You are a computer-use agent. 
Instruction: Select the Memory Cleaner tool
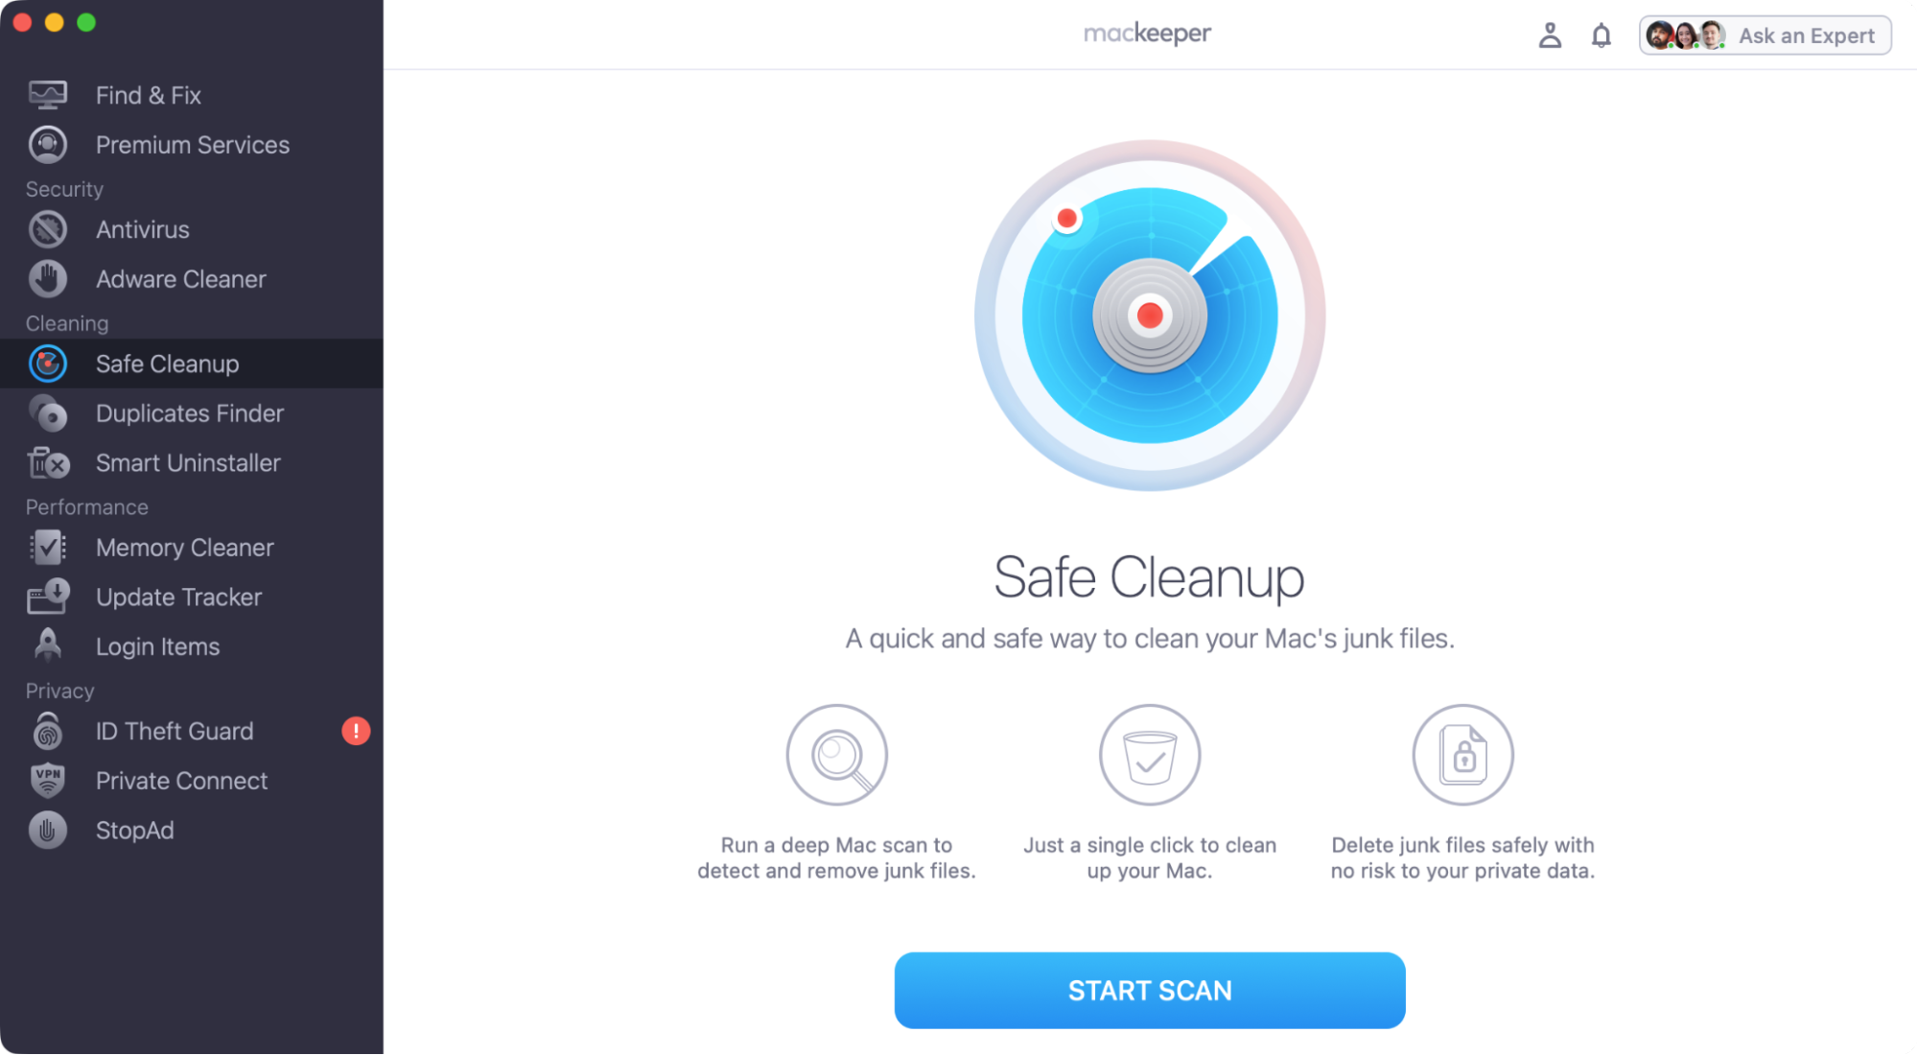183,547
